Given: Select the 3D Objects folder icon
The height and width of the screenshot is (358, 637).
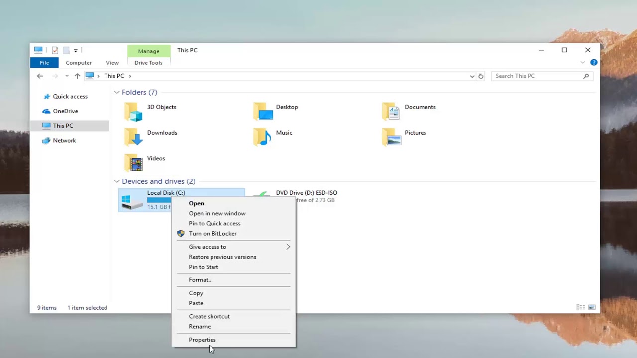Looking at the screenshot, I should [x=133, y=112].
